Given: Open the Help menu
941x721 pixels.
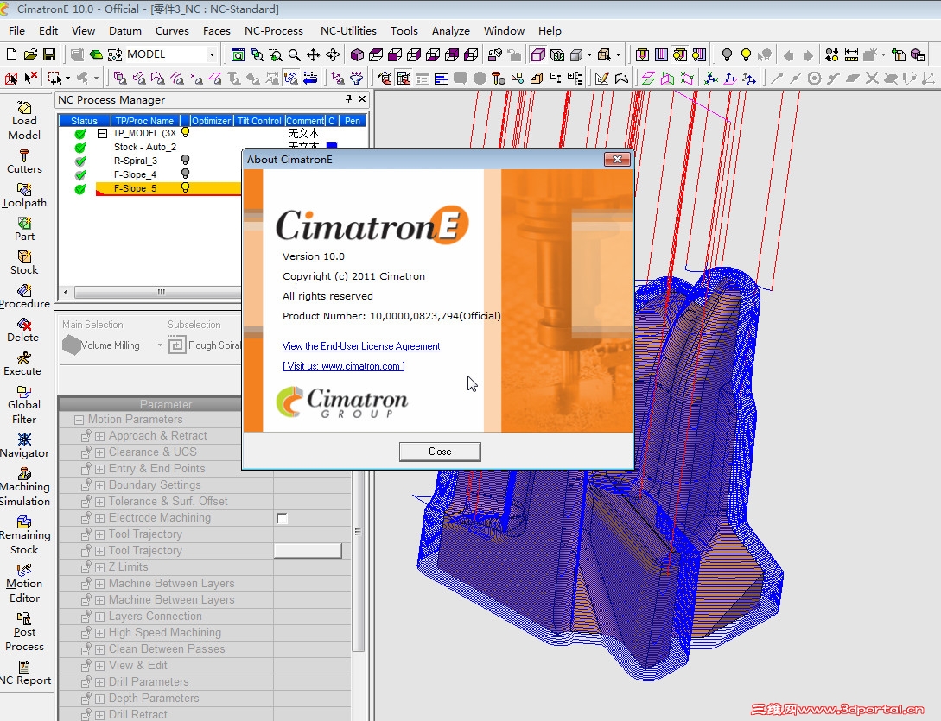Looking at the screenshot, I should coord(549,30).
